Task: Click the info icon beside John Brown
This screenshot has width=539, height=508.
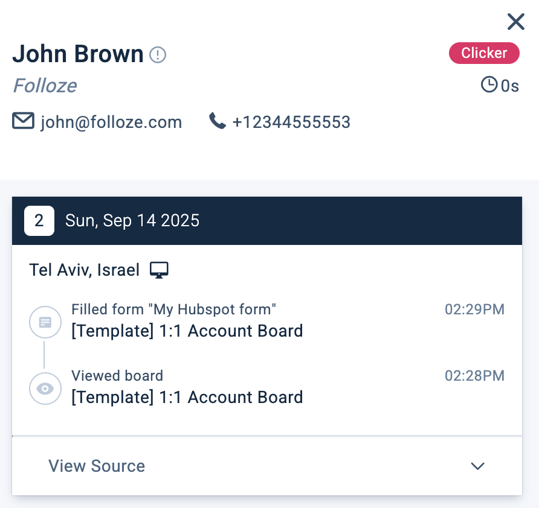Action: click(158, 56)
